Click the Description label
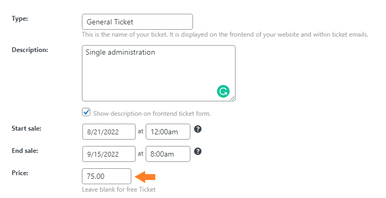 tap(30, 50)
